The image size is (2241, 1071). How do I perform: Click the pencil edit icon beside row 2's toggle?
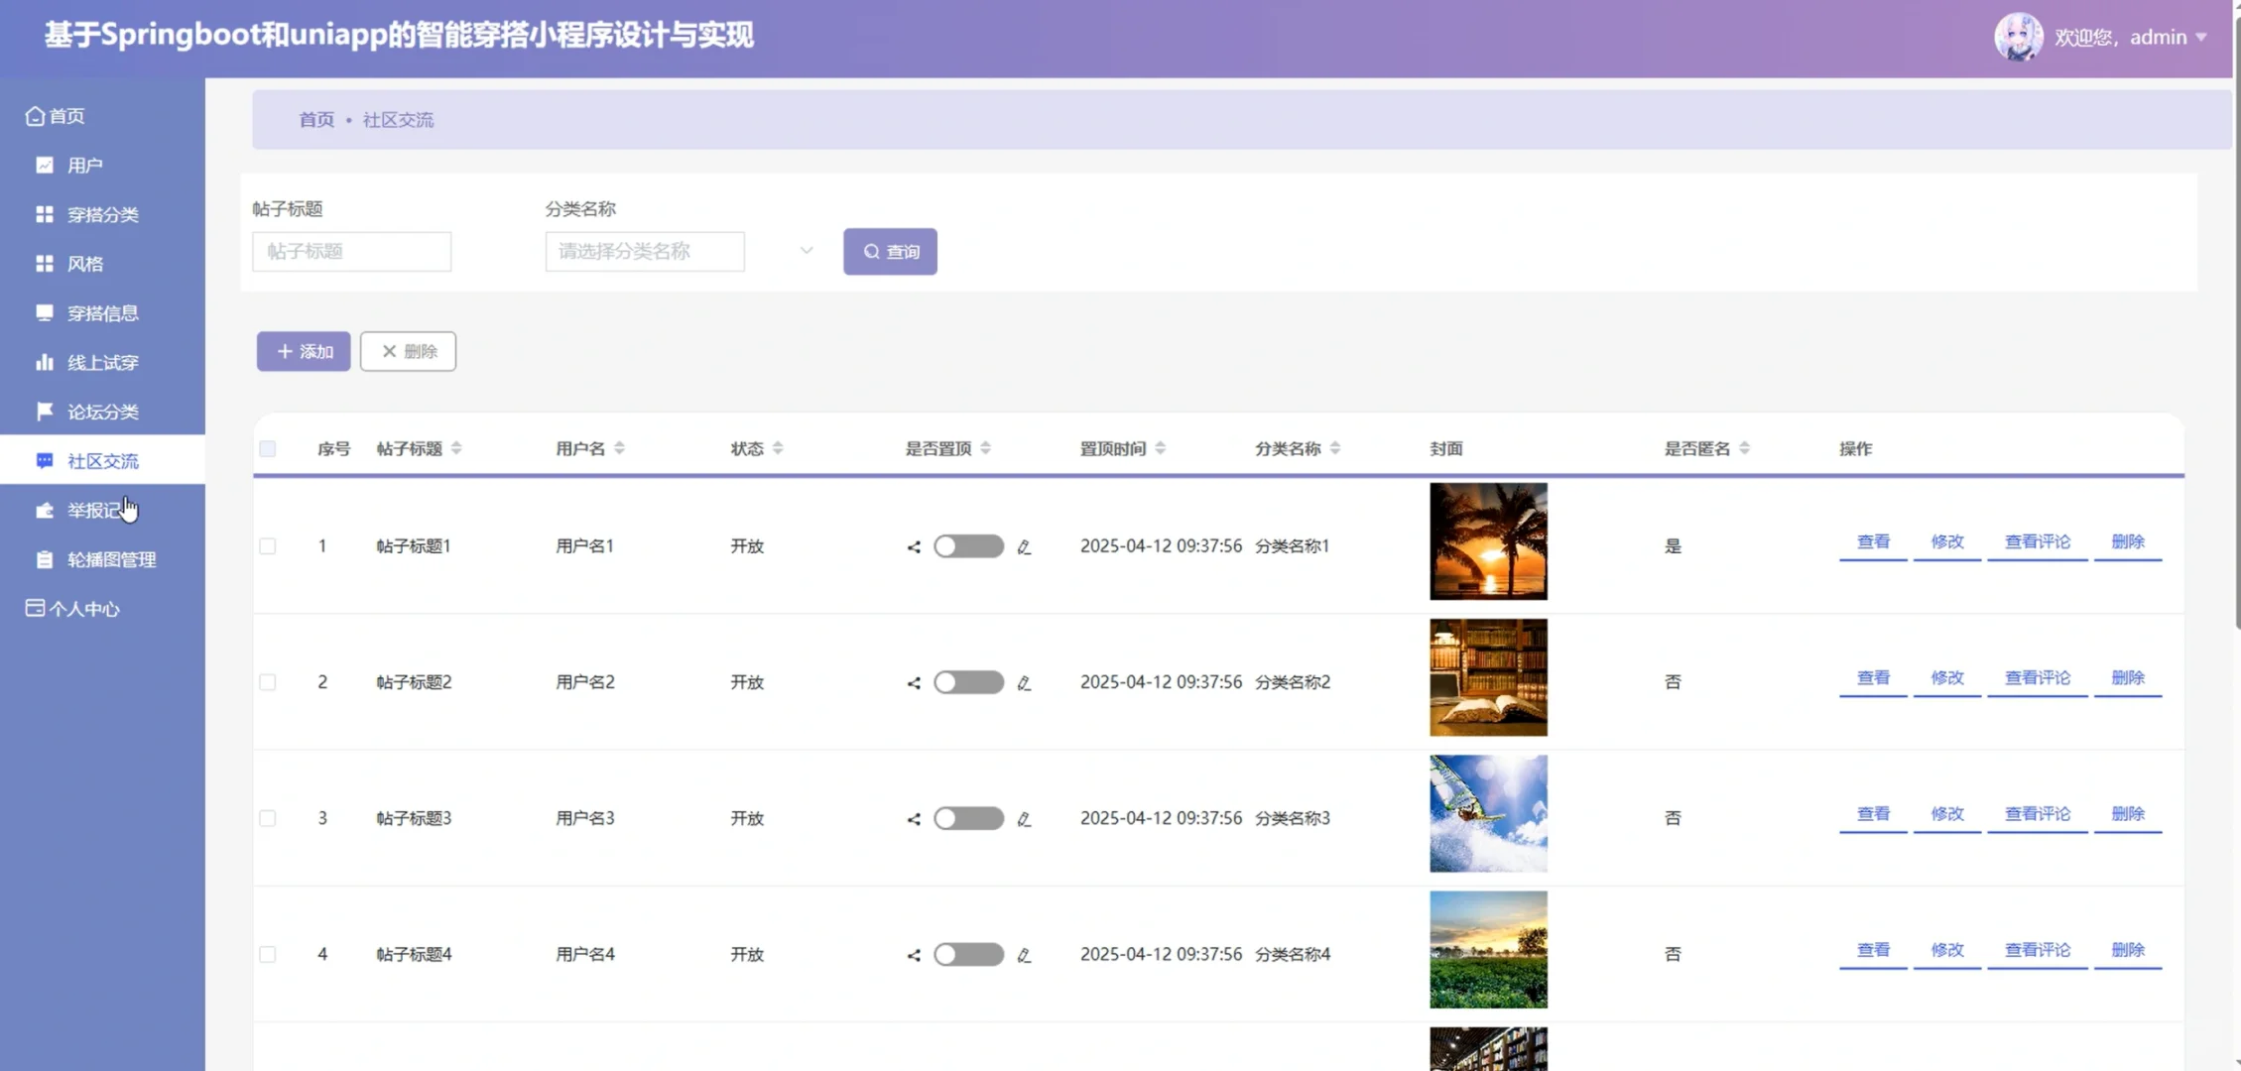(x=1025, y=682)
